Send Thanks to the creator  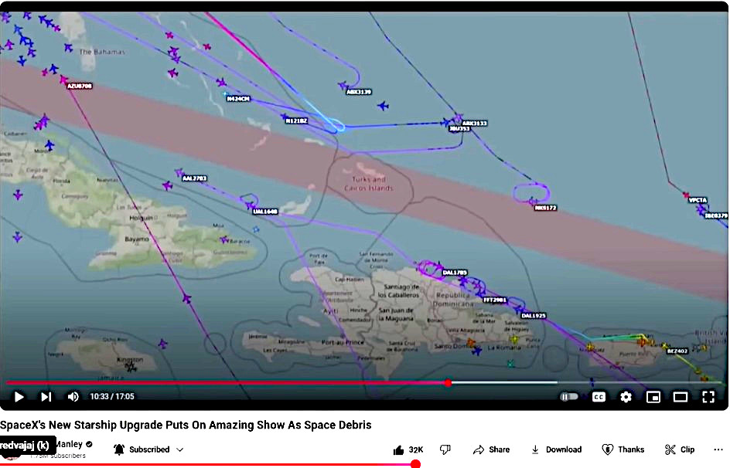pos(623,450)
